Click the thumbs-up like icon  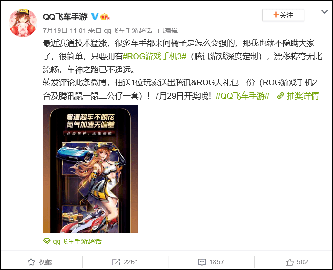click(x=289, y=262)
